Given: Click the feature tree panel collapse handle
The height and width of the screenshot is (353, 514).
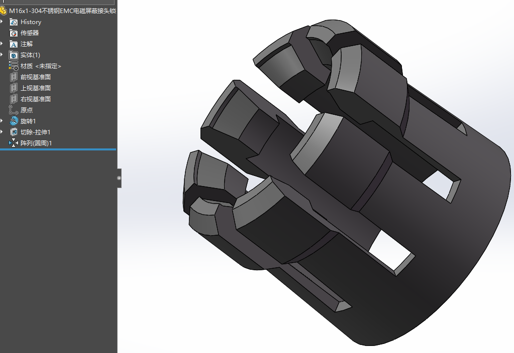Looking at the screenshot, I should [x=119, y=178].
